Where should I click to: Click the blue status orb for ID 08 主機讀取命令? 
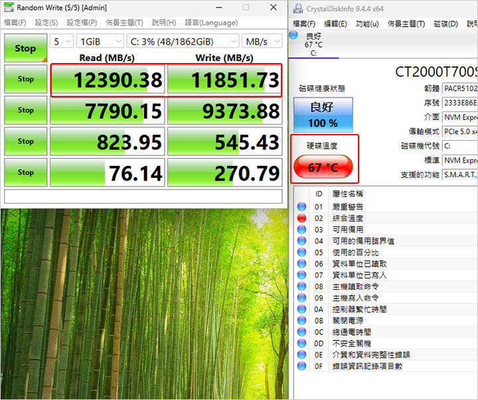[x=301, y=287]
